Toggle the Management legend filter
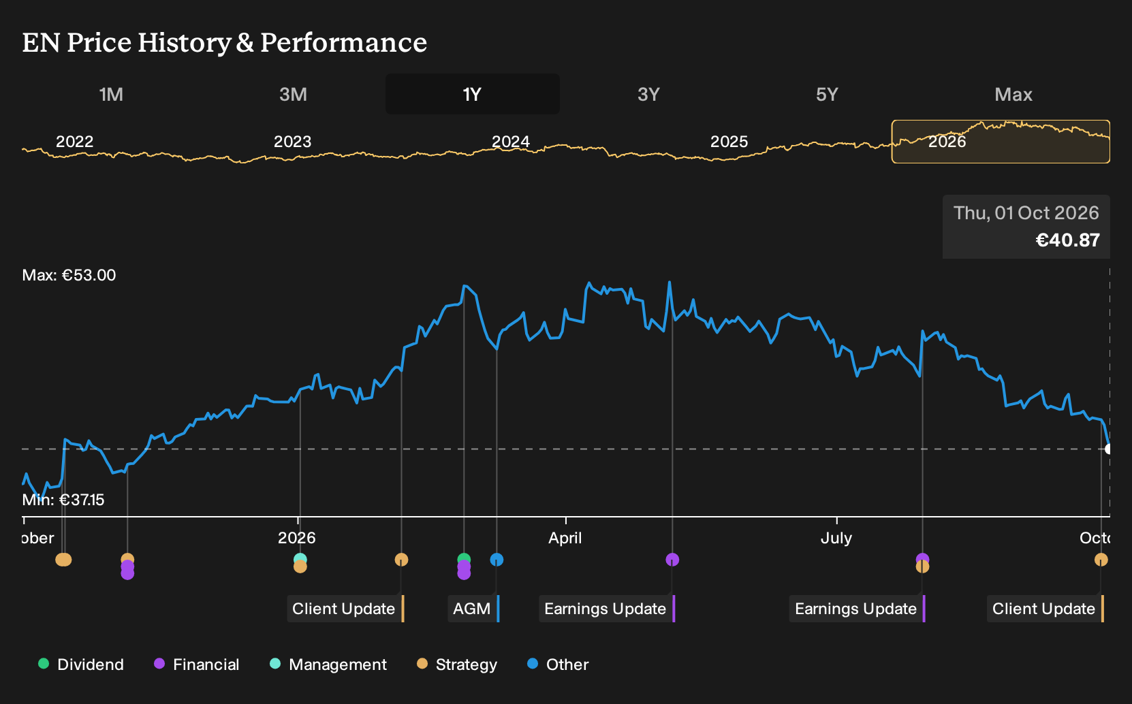This screenshot has height=704, width=1132. click(x=328, y=665)
